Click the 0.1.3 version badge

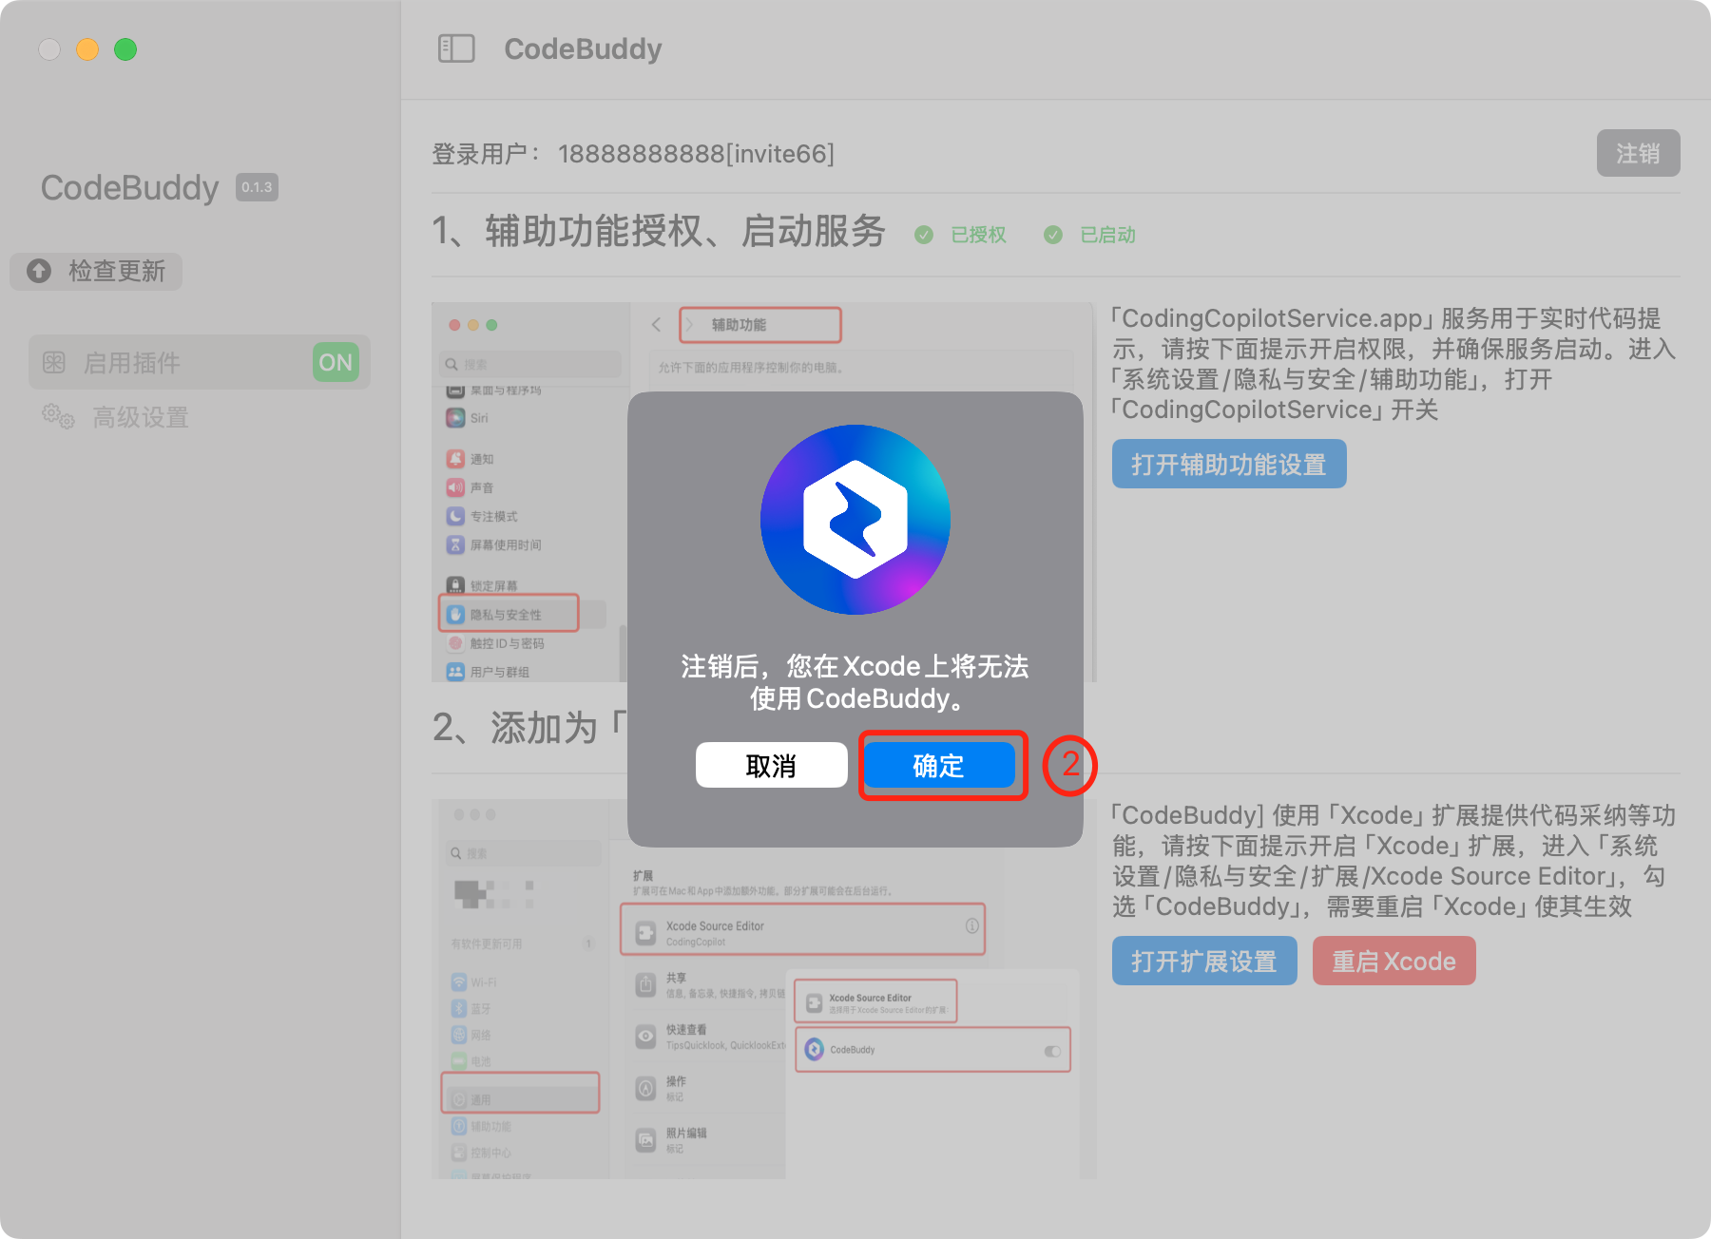(x=257, y=187)
